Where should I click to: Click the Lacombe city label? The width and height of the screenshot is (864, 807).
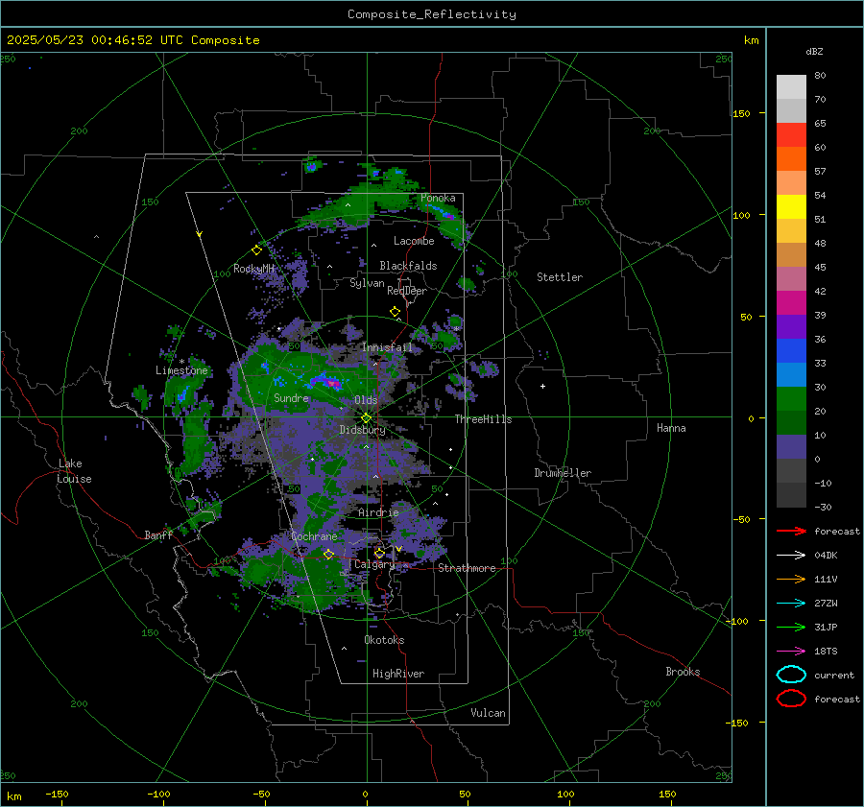pos(414,241)
